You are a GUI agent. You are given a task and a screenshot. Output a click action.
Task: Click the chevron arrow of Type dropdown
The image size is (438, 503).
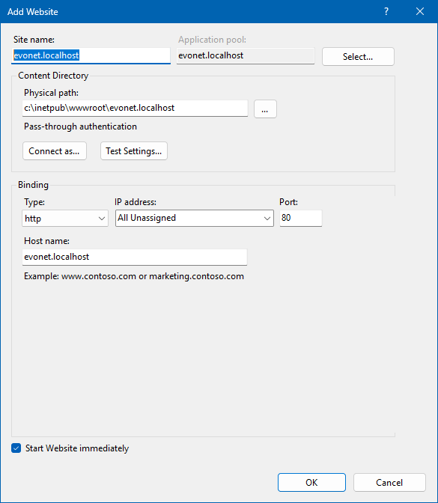point(102,219)
